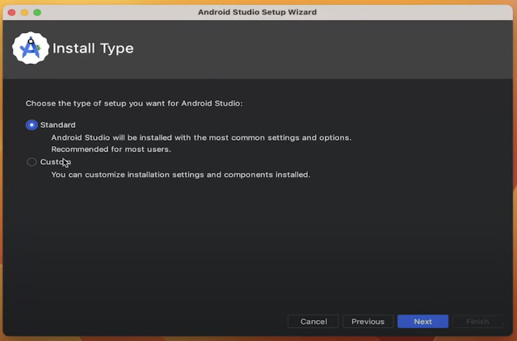Click the Install Type heading
The width and height of the screenshot is (517, 341).
pos(93,48)
